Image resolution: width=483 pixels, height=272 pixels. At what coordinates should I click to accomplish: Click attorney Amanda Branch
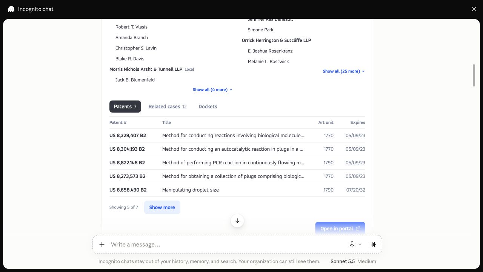click(132, 37)
